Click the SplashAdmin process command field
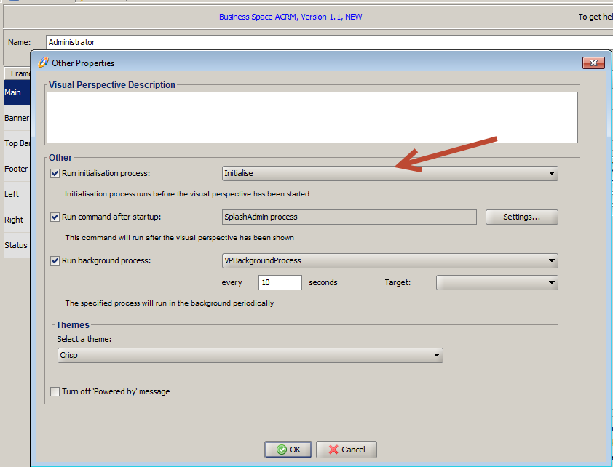This screenshot has height=467, width=613. pos(349,217)
